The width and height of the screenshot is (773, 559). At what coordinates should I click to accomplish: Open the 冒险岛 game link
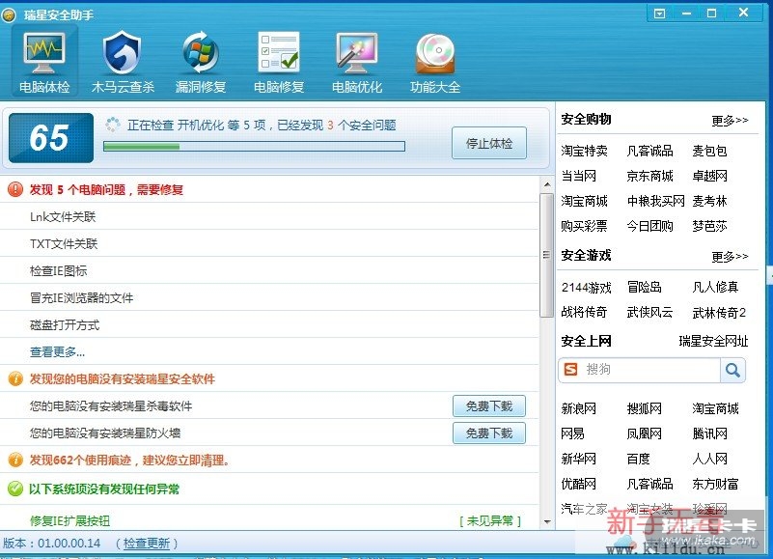coord(644,287)
